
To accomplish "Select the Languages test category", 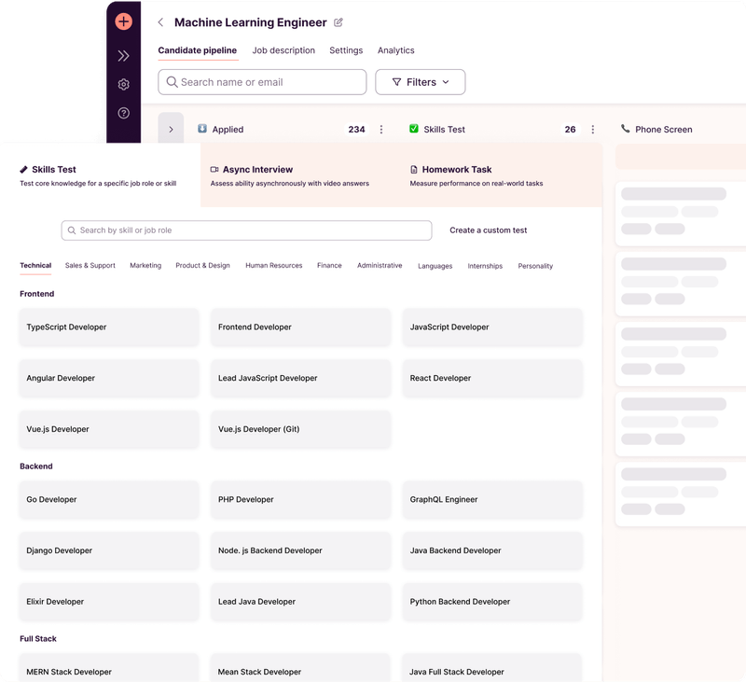I will 435,266.
